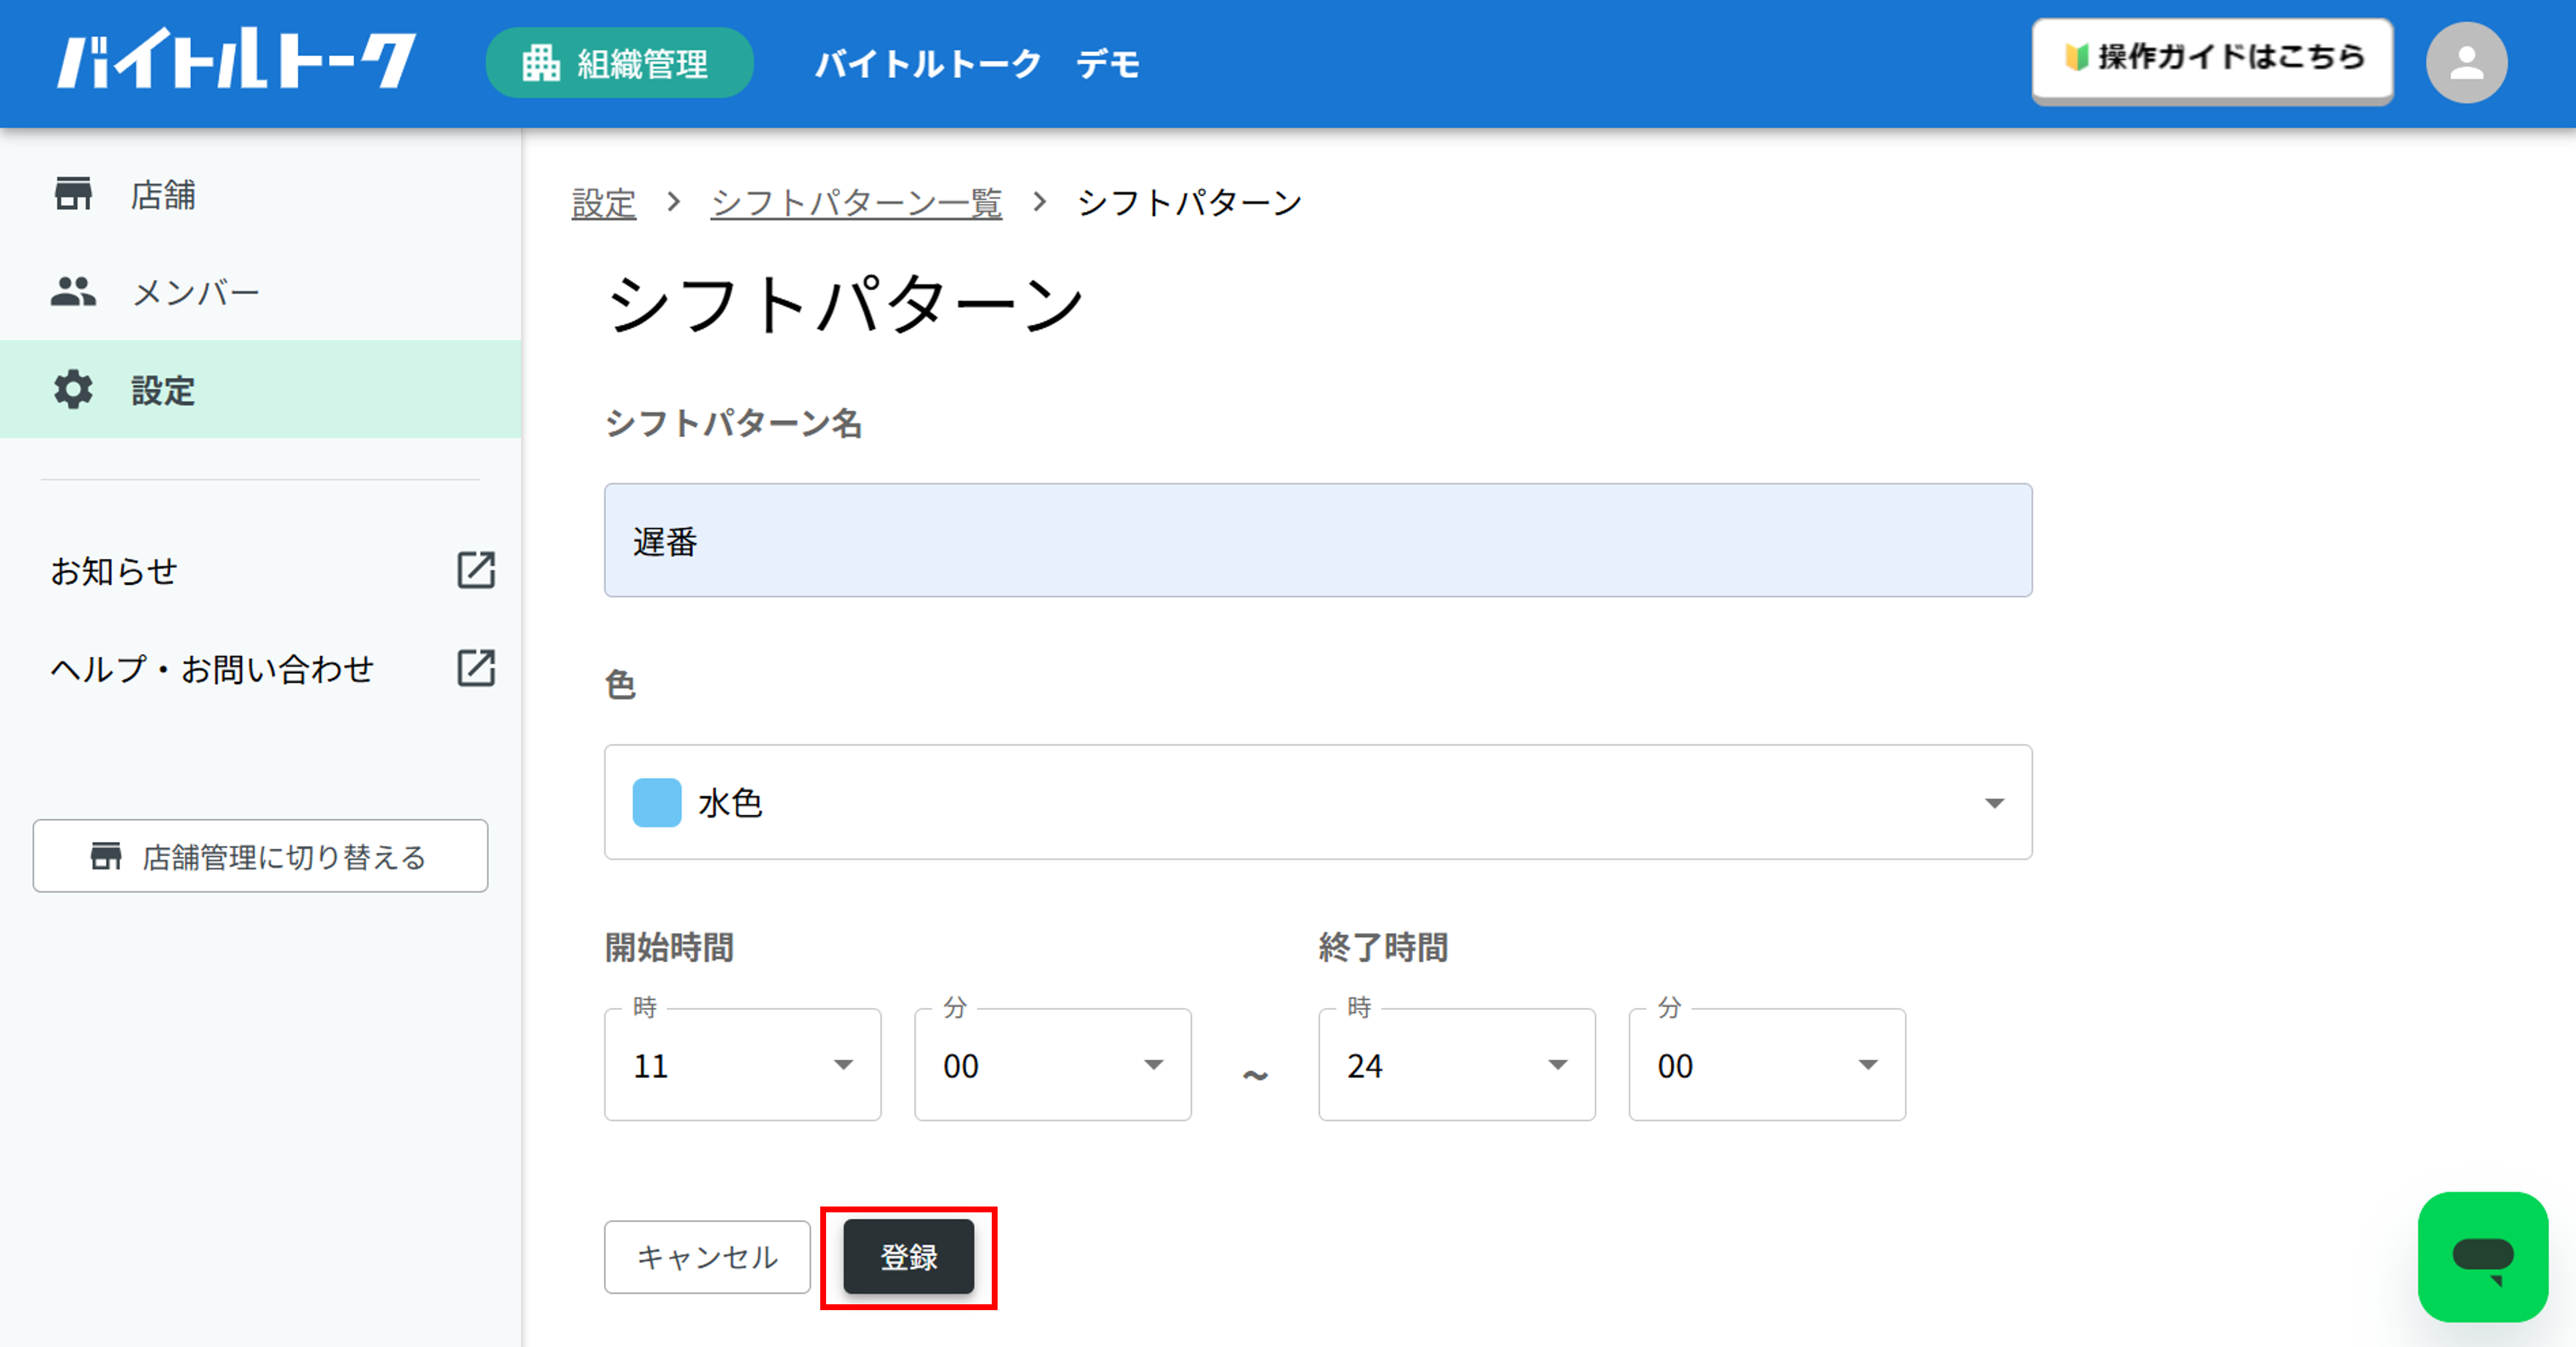Screen dimensions: 2576x1347
Task: Click the current シフトパターン breadcrumb text
Action: tap(1189, 203)
